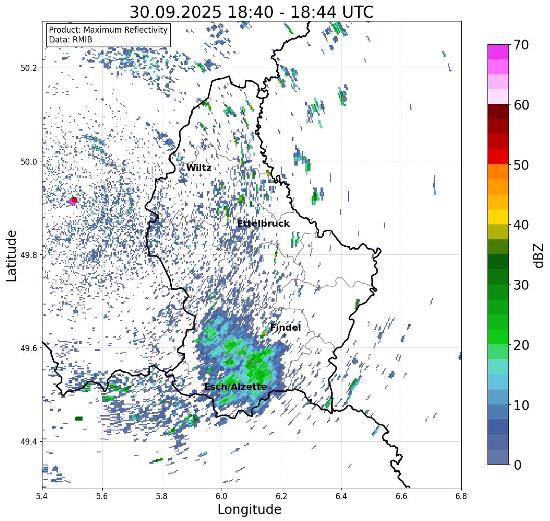Click the red radar site marker

point(74,200)
